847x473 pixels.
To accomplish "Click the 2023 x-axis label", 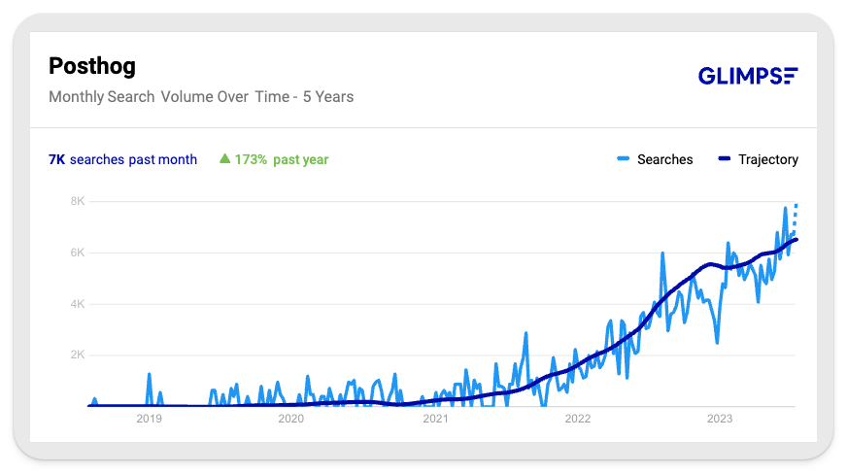I will tap(720, 420).
